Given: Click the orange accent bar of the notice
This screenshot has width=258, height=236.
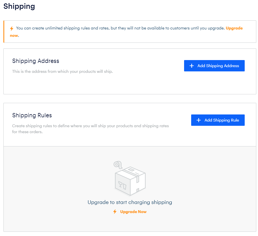Looking at the screenshot, I should click(x=4, y=32).
